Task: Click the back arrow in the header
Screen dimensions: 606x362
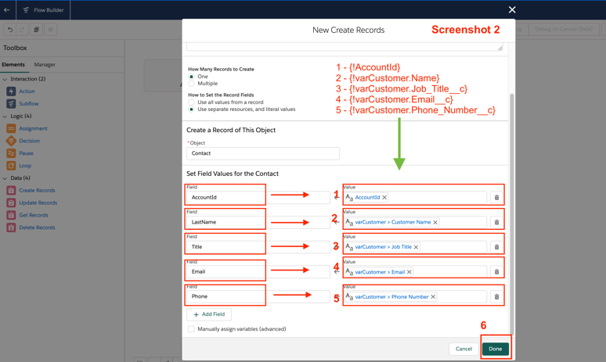Action: point(7,10)
